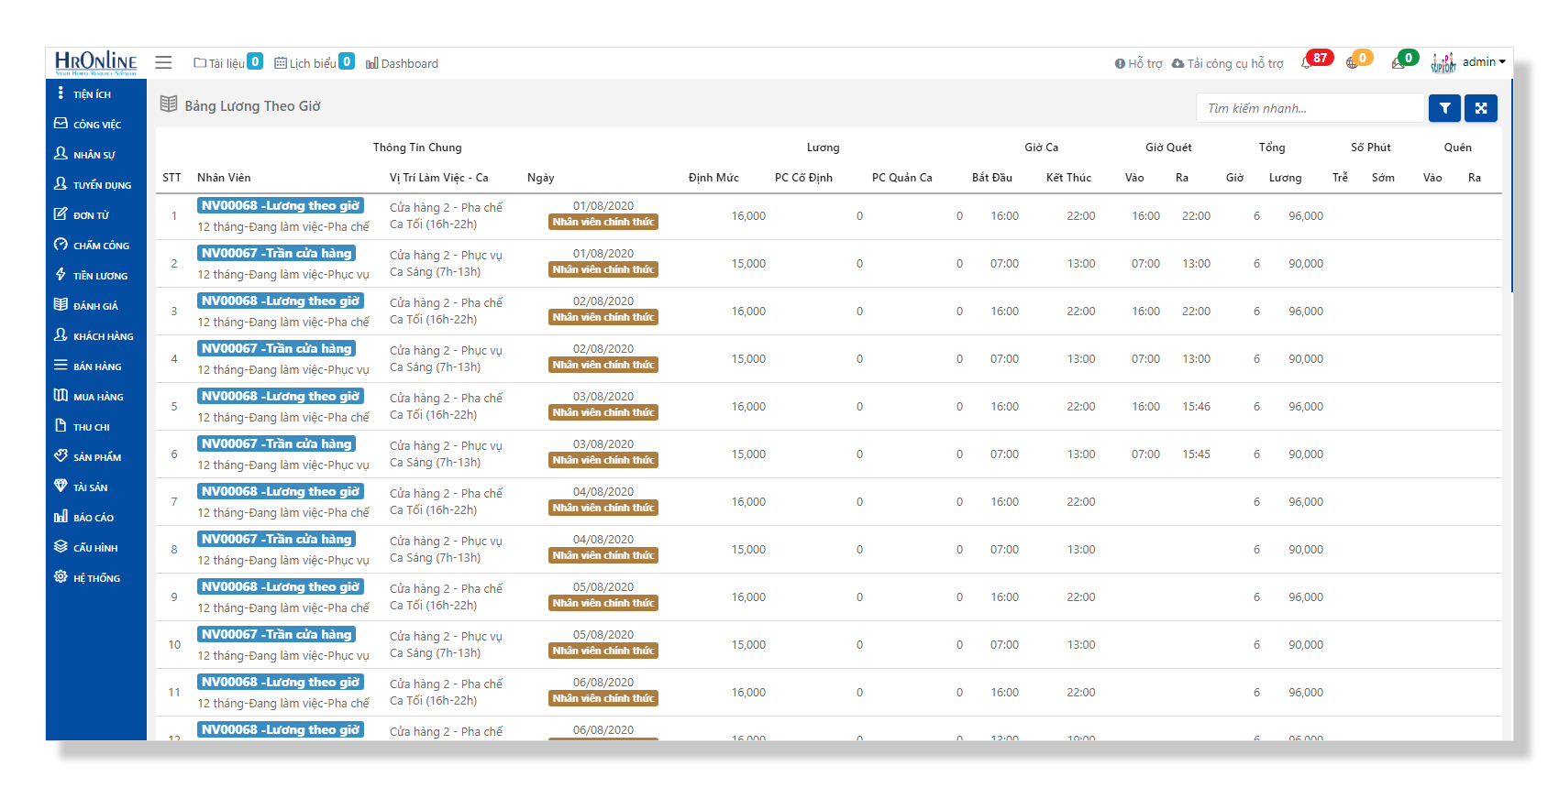Click Định Mức 16,000 in row 11
Viewport: 1559px width, 788px height.
(748, 693)
